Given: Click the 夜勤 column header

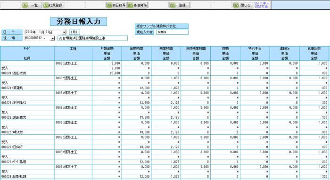Looking at the screenshot, I should point(225,49).
